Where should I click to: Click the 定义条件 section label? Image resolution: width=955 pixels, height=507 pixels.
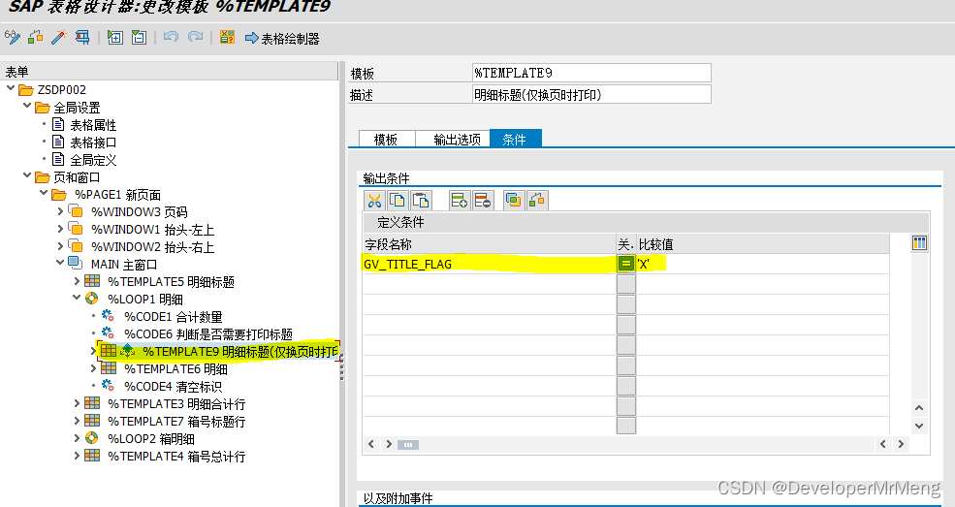pyautogui.click(x=400, y=222)
